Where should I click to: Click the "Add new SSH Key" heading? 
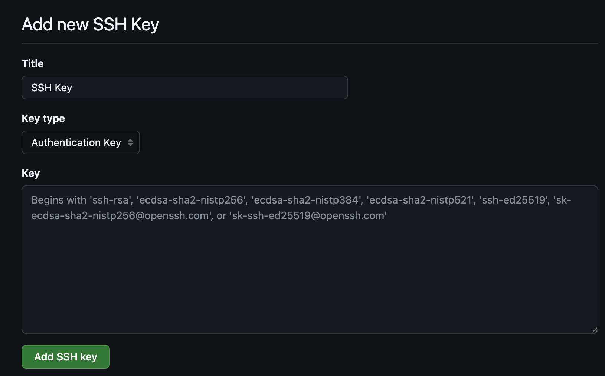tap(90, 24)
